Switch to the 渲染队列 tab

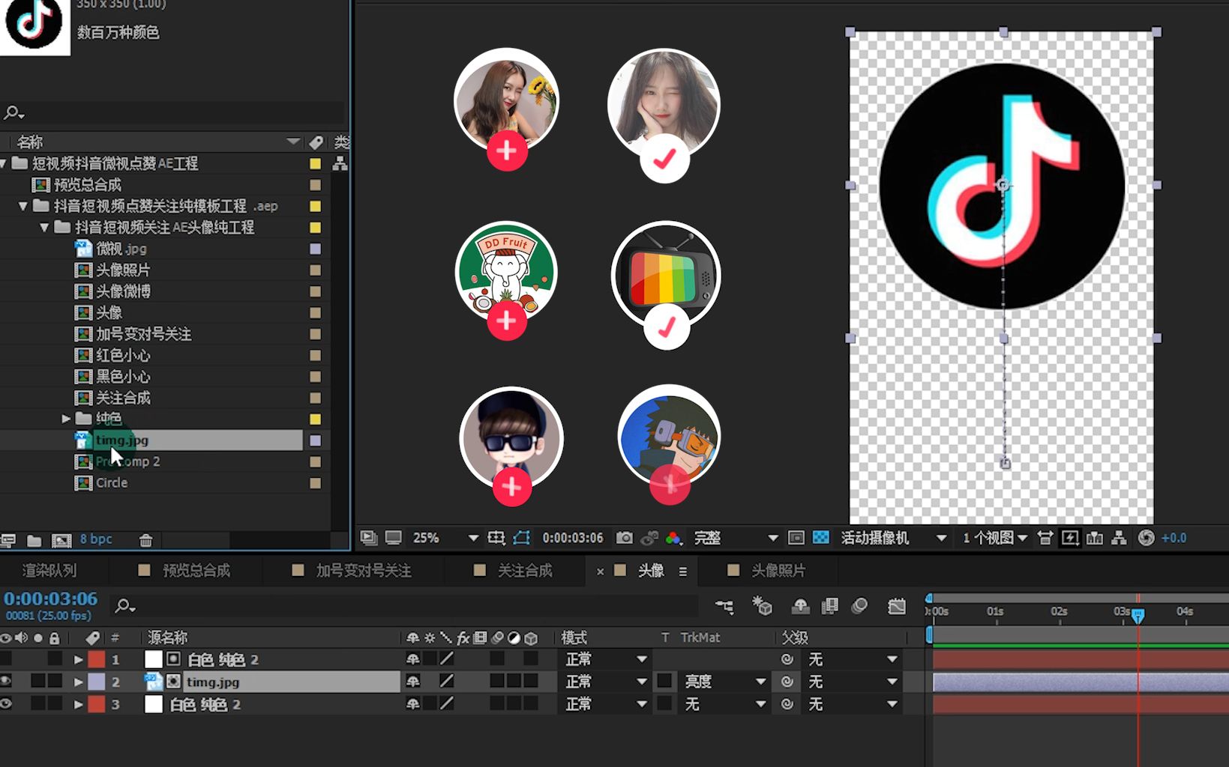[49, 571]
